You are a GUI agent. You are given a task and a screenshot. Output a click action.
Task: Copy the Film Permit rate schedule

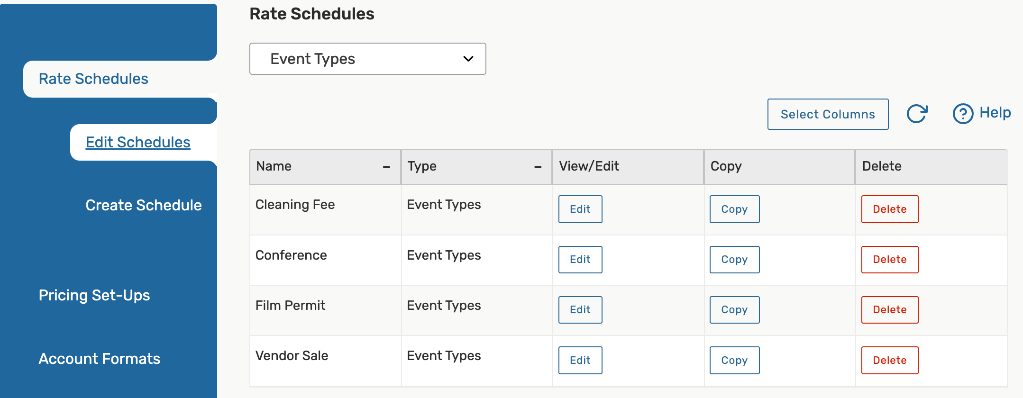point(734,310)
